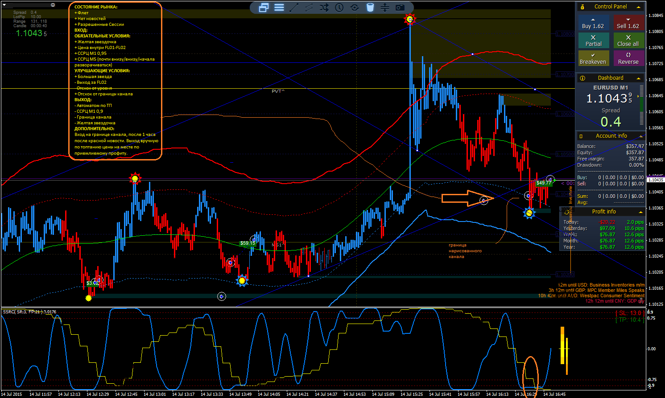665x398 pixels.
Task: Click the trade label $49.77 on chart
Action: coord(544,183)
